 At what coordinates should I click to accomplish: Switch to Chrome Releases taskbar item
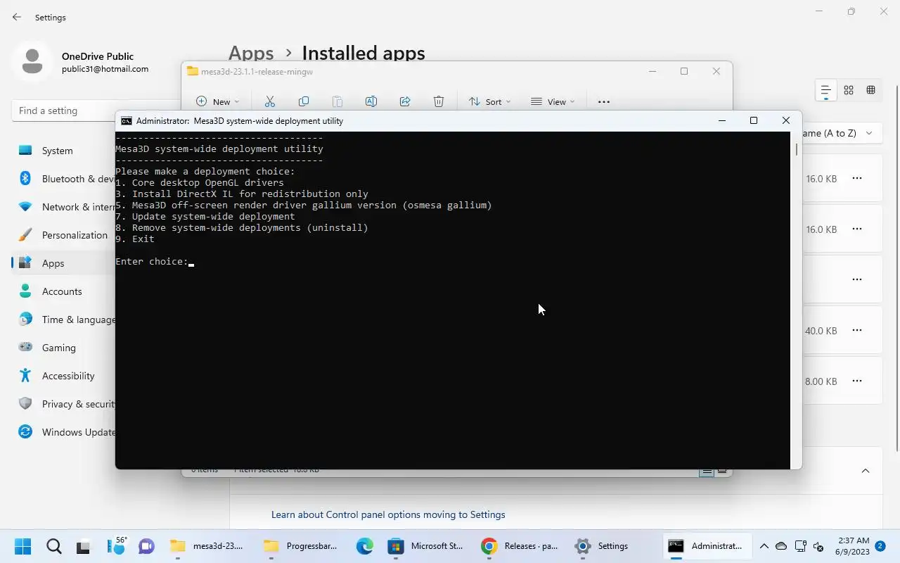[520, 546]
